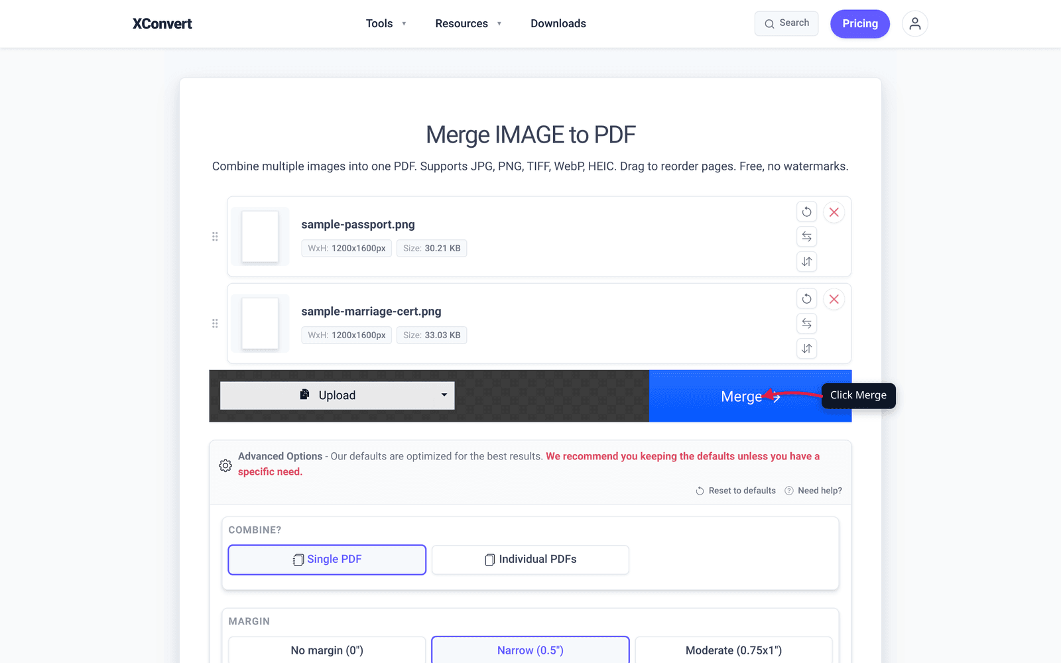Click drag handle beside sample-passport.png
Viewport: 1061px width, 663px height.
(215, 237)
